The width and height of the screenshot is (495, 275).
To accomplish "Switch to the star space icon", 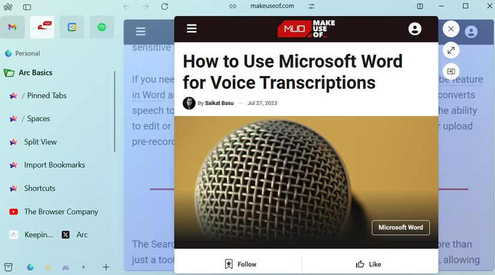I will click(x=48, y=267).
